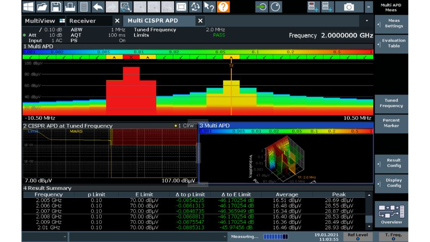This screenshot has width=430, height=242.
Task: Open the tab list dropdown arrow
Action: pos(367,21)
